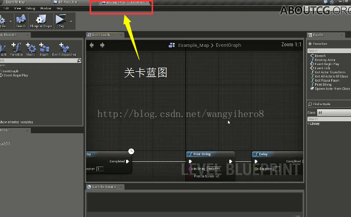
Task: Select Branch in Palette favorites
Action: 320,56
